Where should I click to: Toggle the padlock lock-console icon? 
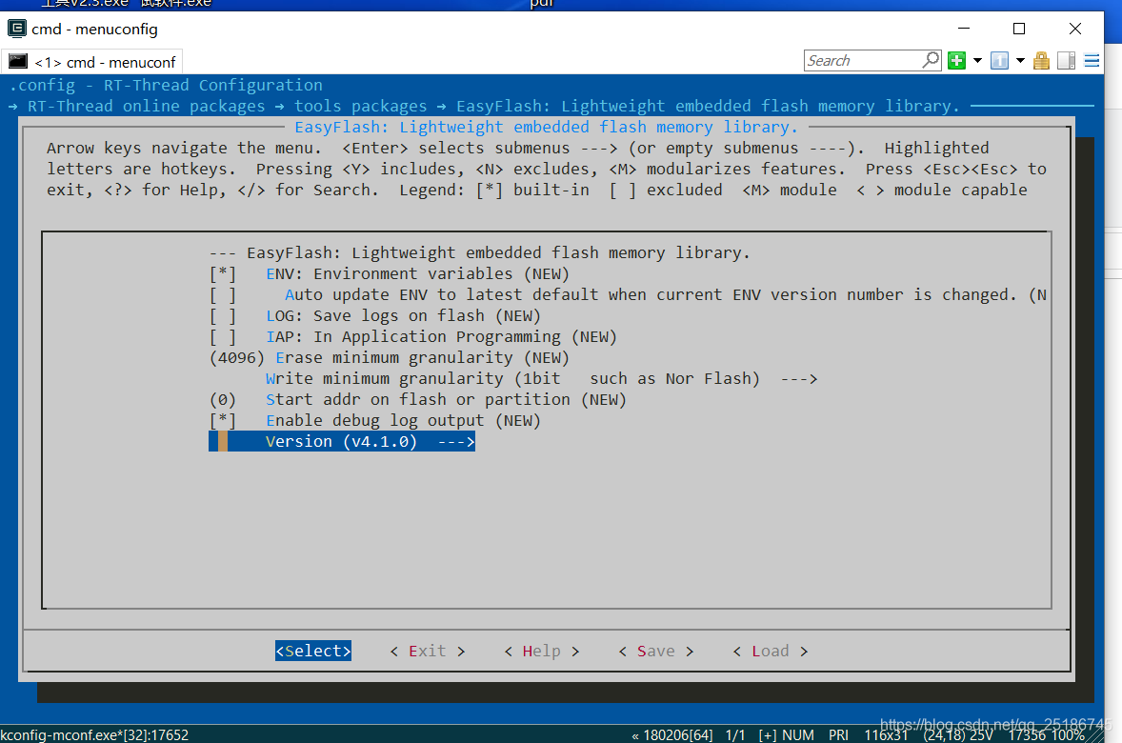tap(1042, 61)
